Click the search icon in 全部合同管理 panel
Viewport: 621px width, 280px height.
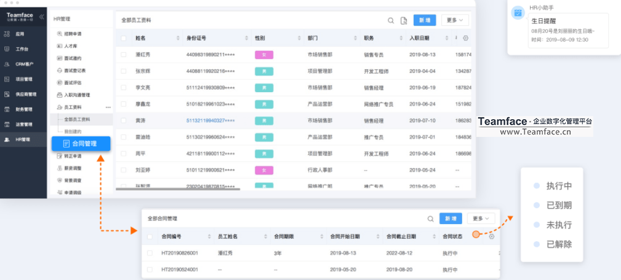tap(430, 219)
